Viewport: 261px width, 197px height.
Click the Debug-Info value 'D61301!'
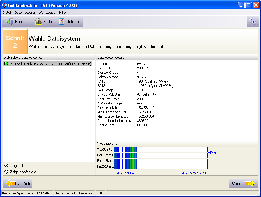(143, 125)
